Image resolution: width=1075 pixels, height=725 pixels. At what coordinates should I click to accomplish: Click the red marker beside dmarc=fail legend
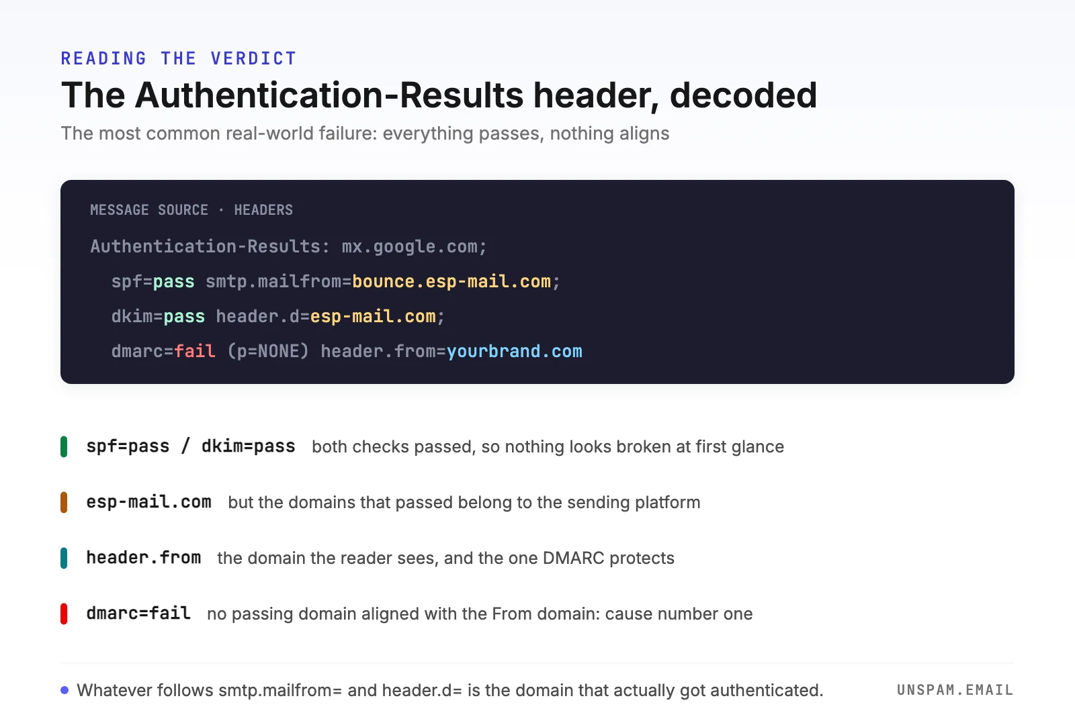pyautogui.click(x=64, y=614)
